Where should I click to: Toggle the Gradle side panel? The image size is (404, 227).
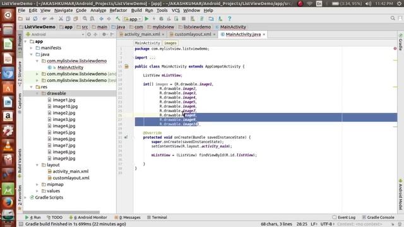[x=400, y=42]
